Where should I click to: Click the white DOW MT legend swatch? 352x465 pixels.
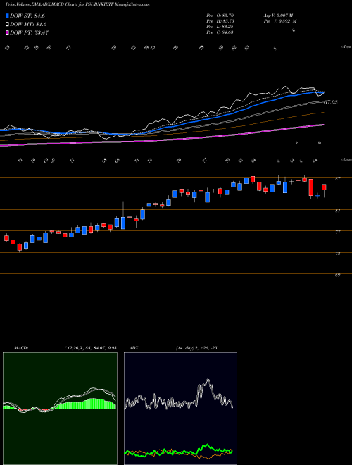(8, 25)
